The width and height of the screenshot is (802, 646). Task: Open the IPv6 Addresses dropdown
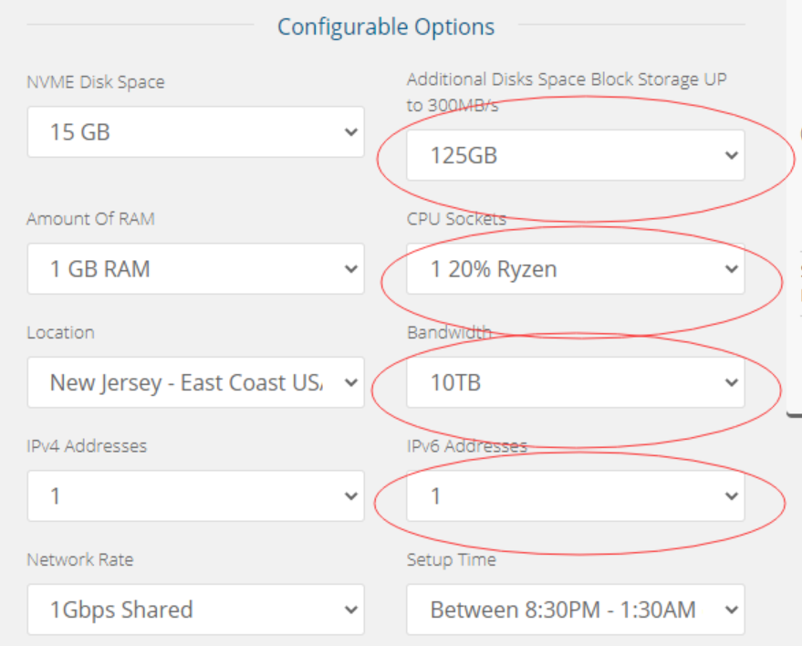coord(575,496)
